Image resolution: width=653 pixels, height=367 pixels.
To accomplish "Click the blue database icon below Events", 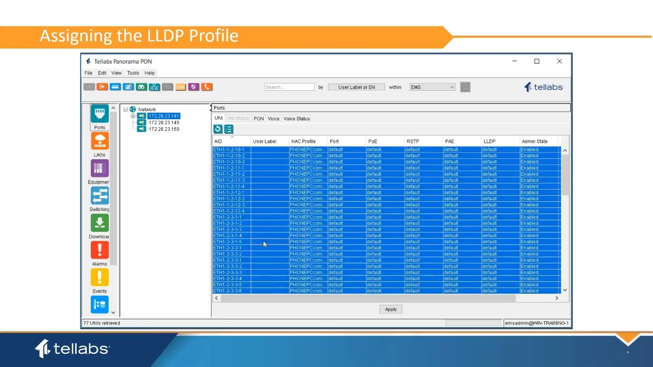I will coord(99,305).
